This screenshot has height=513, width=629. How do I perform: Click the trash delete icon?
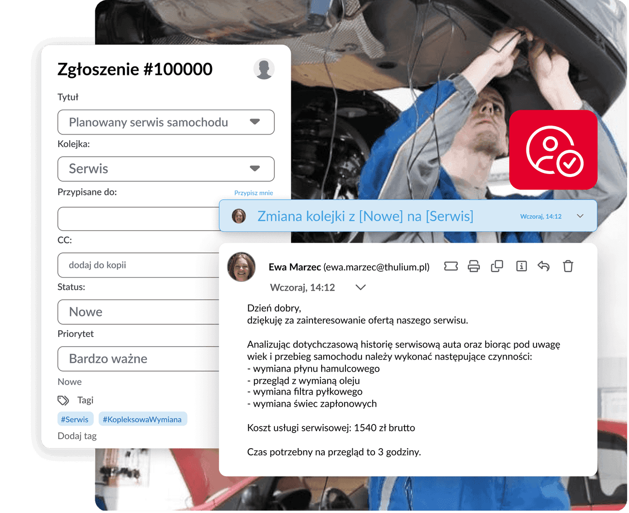pyautogui.click(x=568, y=266)
